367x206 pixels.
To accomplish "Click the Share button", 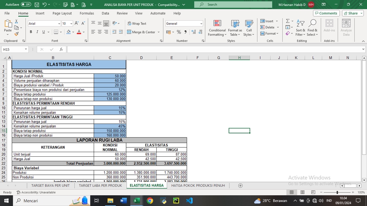I will 352,13.
